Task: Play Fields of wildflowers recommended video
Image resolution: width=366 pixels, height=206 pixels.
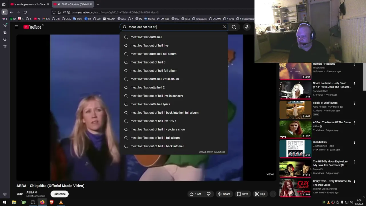Action: pyautogui.click(x=295, y=110)
